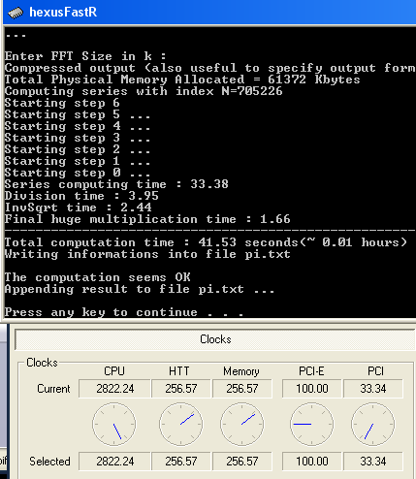This screenshot has width=416, height=479.
Task: Click 'Starting step 6' line
Action: click(62, 103)
